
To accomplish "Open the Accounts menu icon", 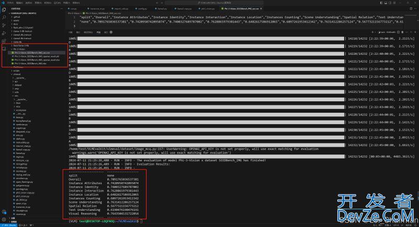I will 4,212.
